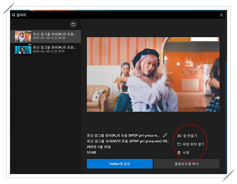Click the meme maker icon
Viewport: 237px width, 184px height.
tap(179, 136)
